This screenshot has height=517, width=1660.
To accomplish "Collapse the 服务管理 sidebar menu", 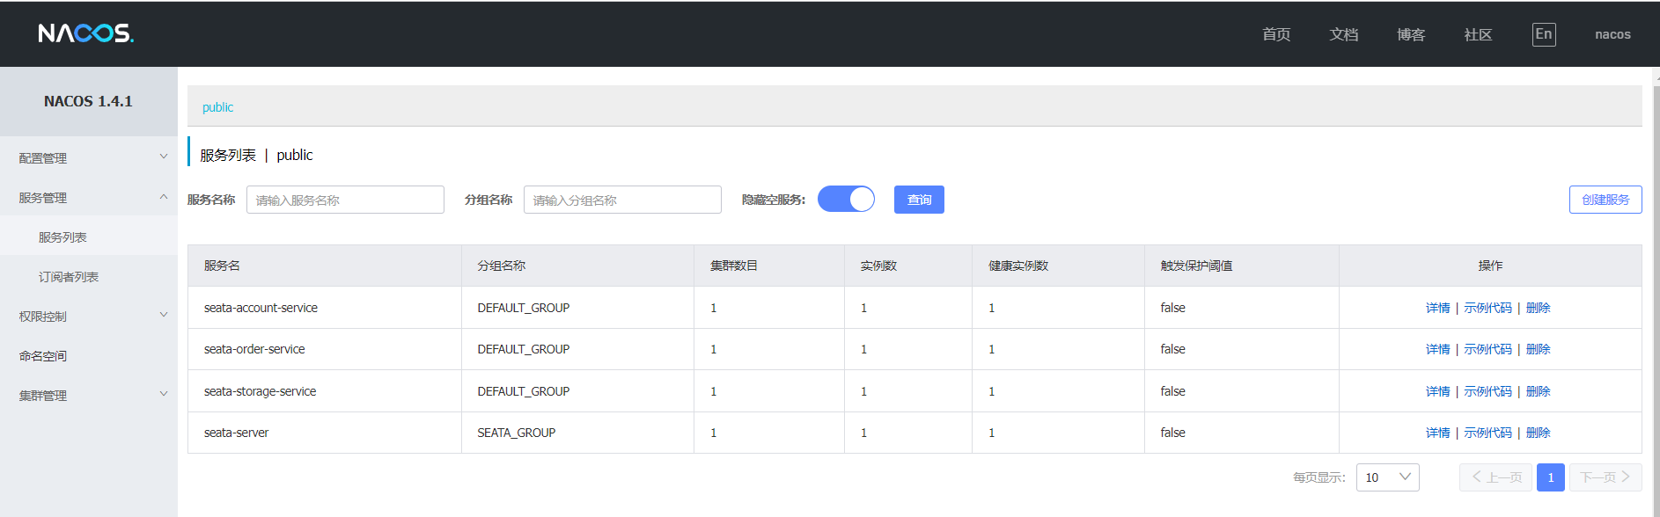I will 88,198.
